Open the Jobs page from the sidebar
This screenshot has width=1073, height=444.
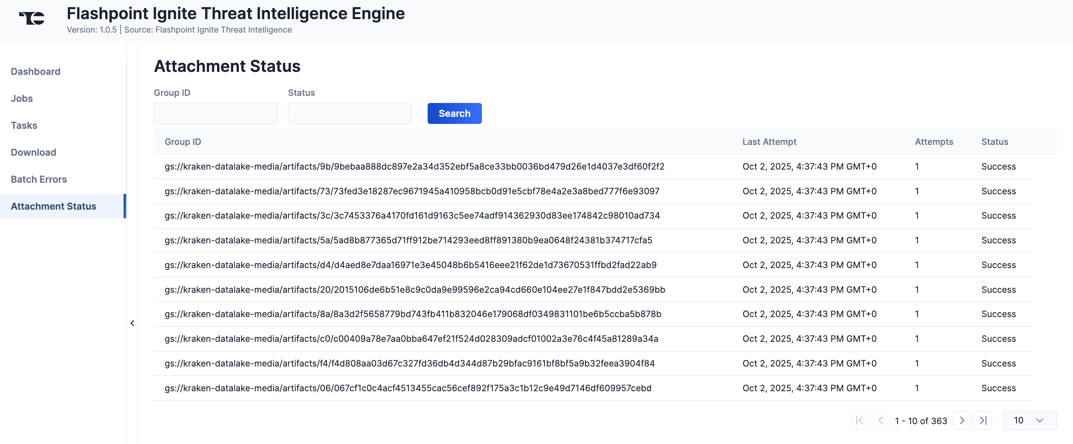[x=22, y=98]
